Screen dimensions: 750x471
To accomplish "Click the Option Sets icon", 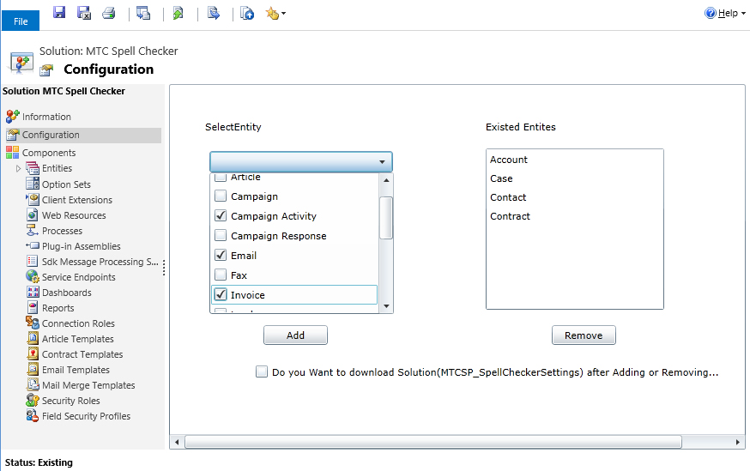I will (x=33, y=184).
